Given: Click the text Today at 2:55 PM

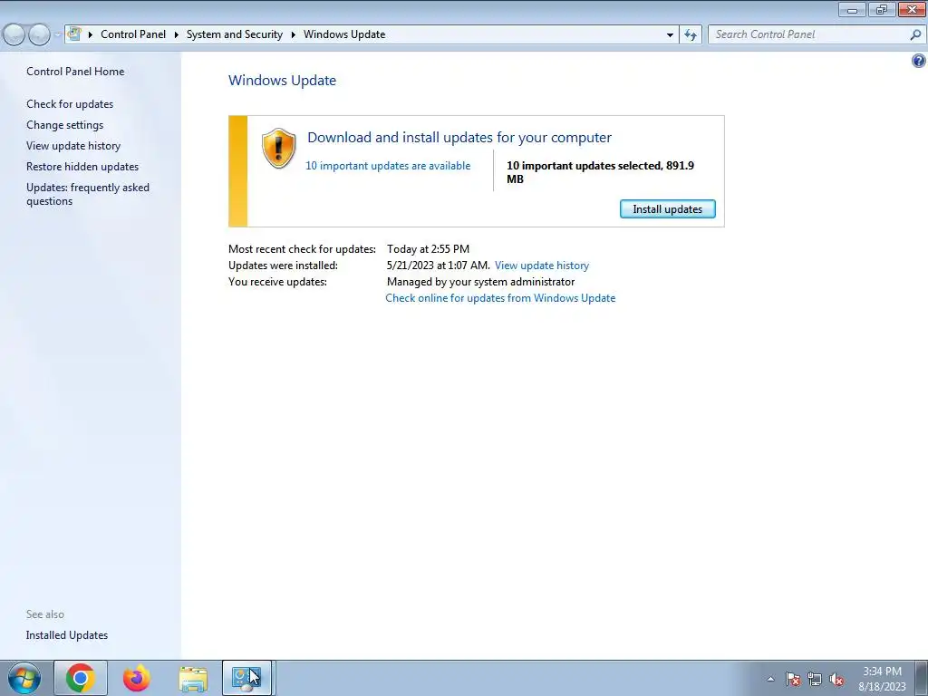Looking at the screenshot, I should tap(428, 249).
